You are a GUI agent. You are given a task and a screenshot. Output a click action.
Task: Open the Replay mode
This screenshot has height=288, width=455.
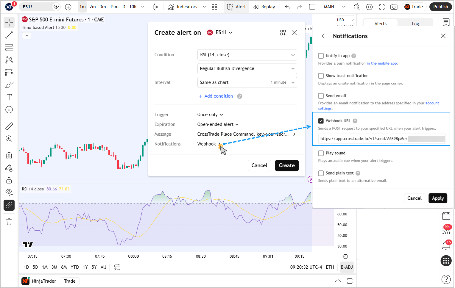[x=264, y=7]
